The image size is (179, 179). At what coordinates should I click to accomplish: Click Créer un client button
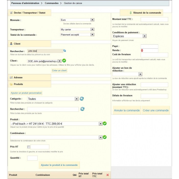point(59,70)
